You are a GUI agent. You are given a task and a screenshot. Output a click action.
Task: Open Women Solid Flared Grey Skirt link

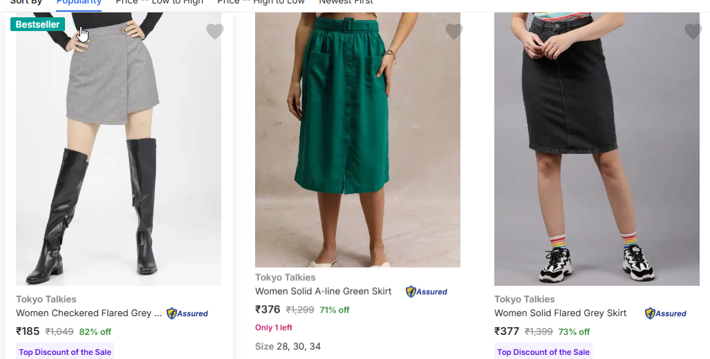(561, 313)
